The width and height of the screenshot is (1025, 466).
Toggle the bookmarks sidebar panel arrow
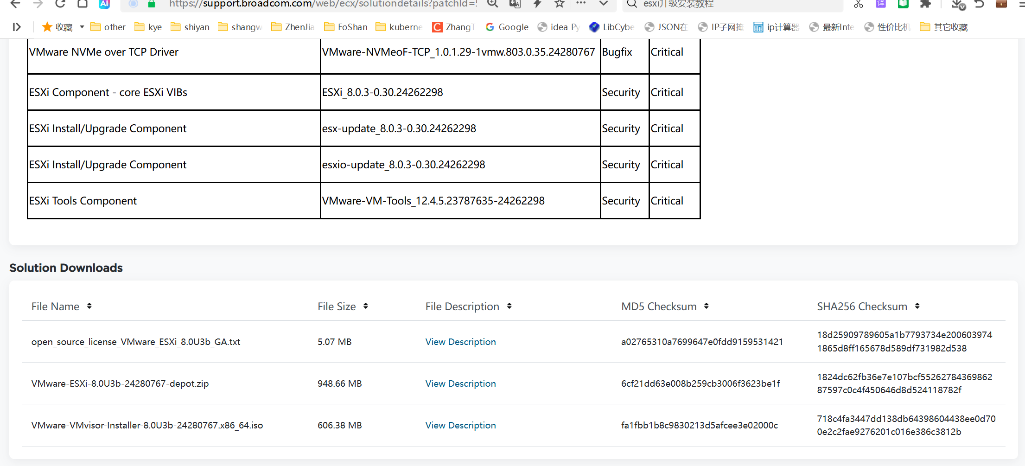[17, 27]
